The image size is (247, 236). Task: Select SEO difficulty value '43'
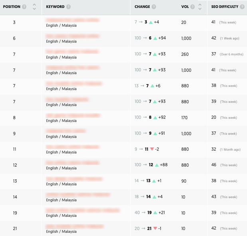point(214,197)
